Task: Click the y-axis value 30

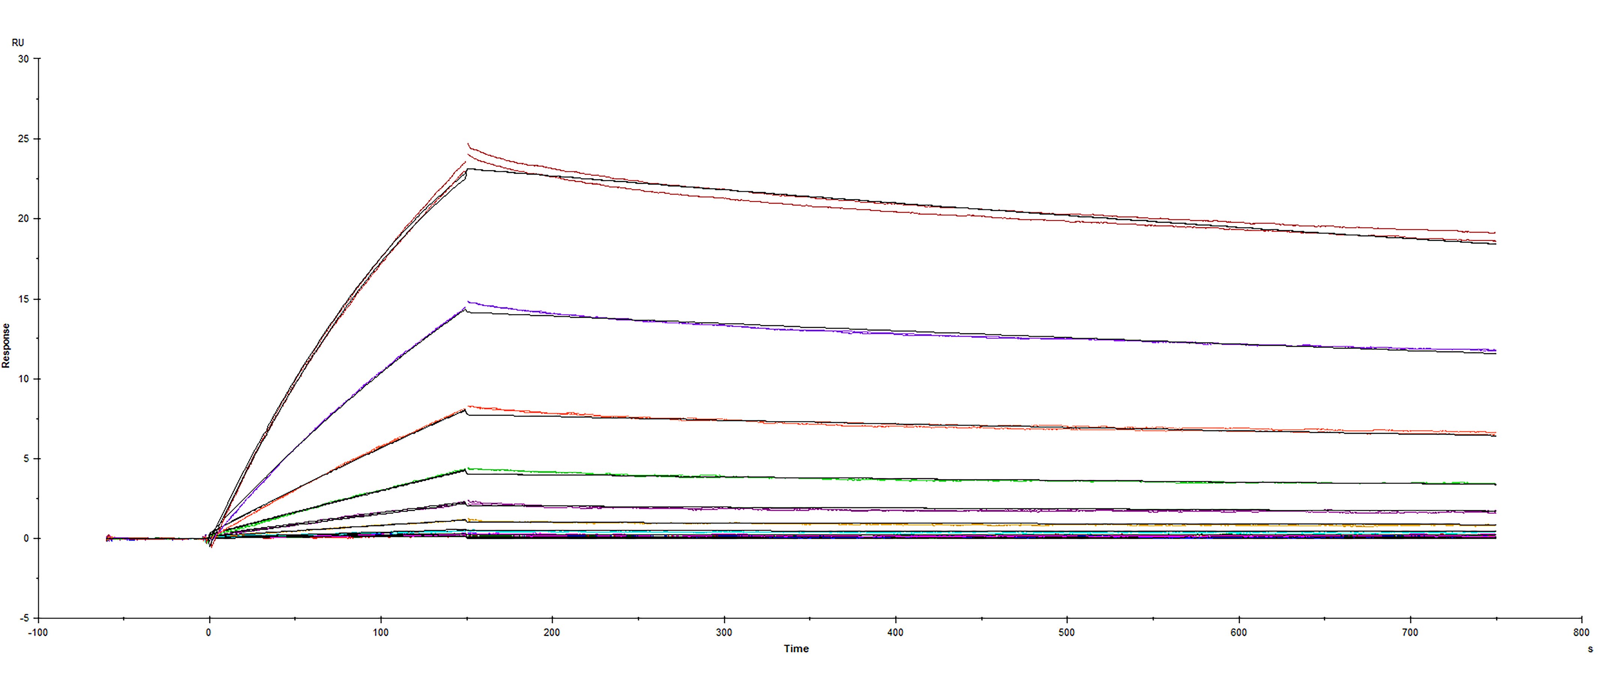Action: click(24, 59)
